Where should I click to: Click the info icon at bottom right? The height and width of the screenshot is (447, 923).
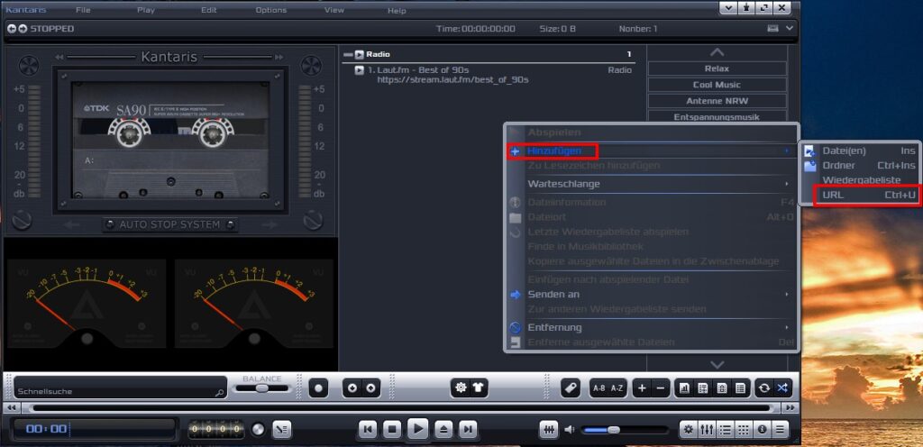coord(763,429)
